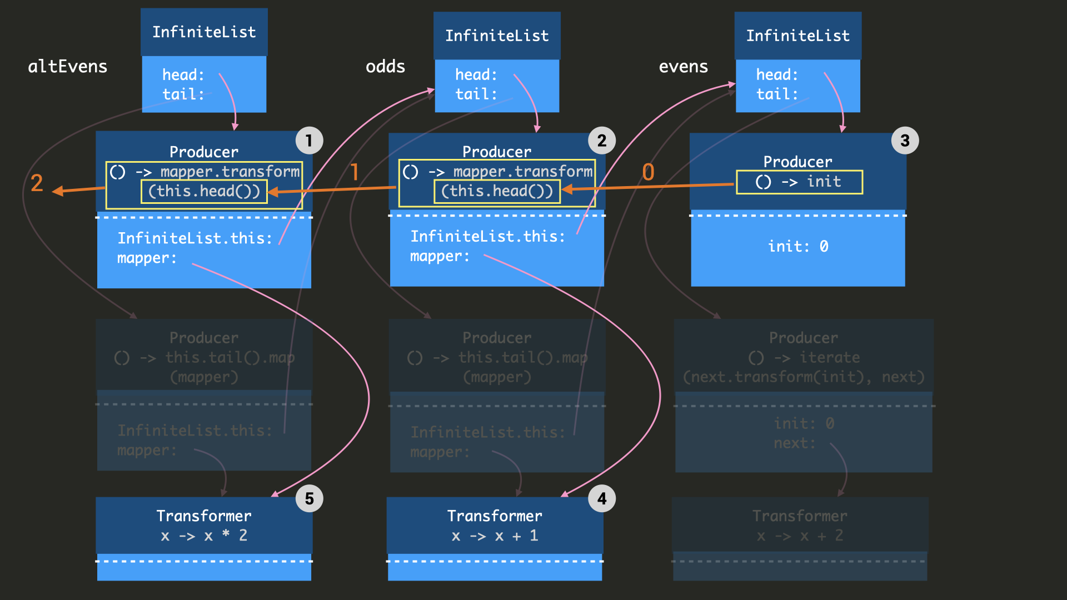Click the yellow '() -> init' box
Screen dimensions: 1067x600
tap(799, 182)
